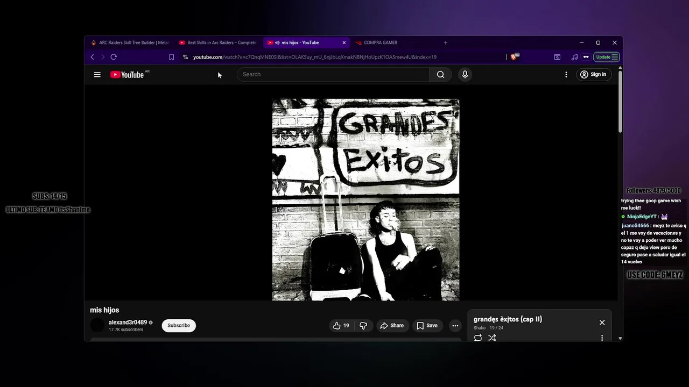Start voice search with the microphone
This screenshot has height=387, width=689.
[x=465, y=75]
